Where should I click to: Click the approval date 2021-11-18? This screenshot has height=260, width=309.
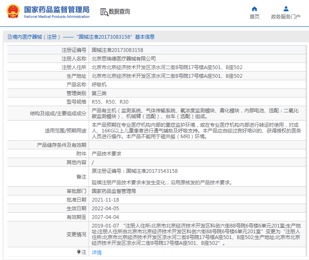pos(105,200)
